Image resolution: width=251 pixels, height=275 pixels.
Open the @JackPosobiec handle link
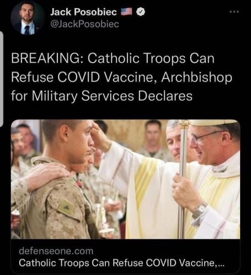(x=84, y=24)
